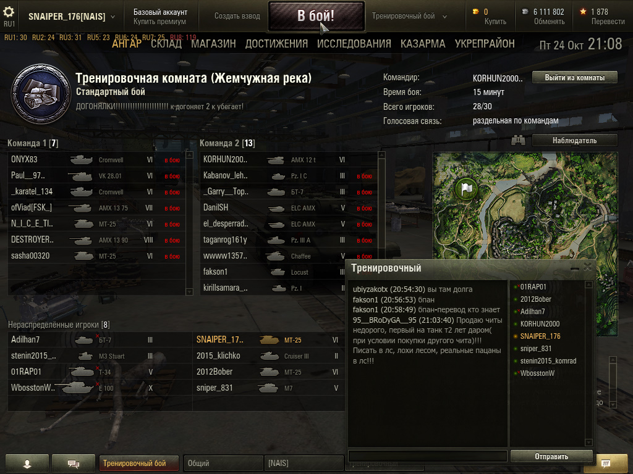Click the Команда 1 list scroll down arrow

(x=189, y=291)
